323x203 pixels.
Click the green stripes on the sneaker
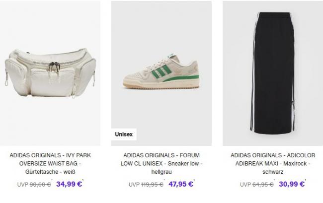(161, 71)
